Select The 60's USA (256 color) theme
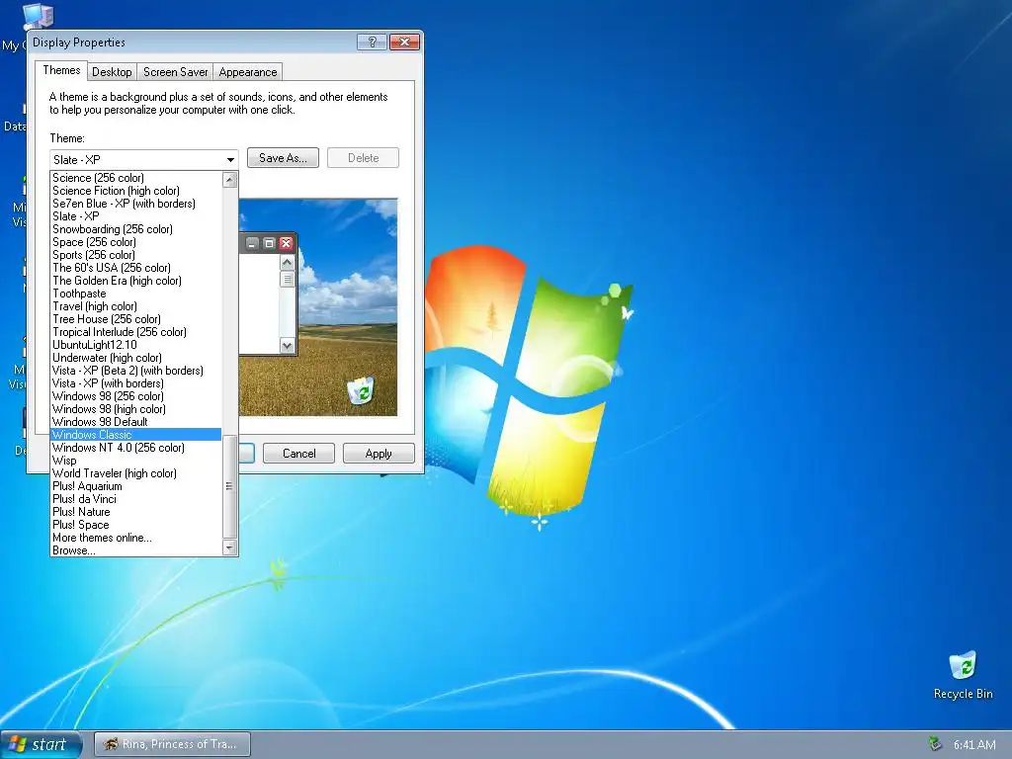The width and height of the screenshot is (1012, 759). point(136,268)
